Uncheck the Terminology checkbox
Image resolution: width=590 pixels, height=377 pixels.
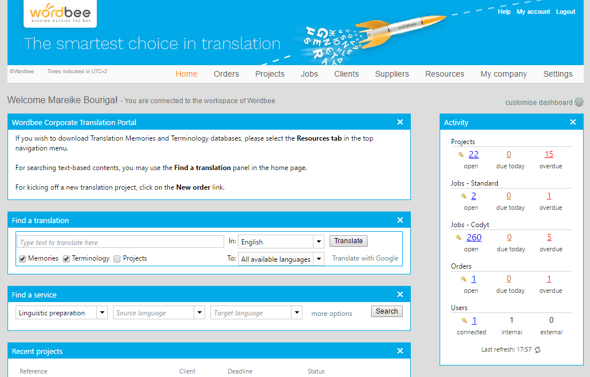pos(66,259)
